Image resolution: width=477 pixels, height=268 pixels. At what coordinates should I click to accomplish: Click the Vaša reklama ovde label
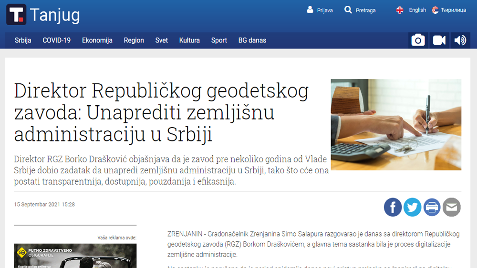[x=117, y=238]
